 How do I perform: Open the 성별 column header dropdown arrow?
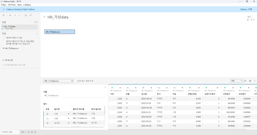point(136,88)
